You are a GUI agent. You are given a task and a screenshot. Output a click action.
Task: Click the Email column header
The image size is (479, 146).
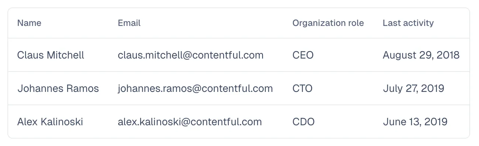[129, 23]
